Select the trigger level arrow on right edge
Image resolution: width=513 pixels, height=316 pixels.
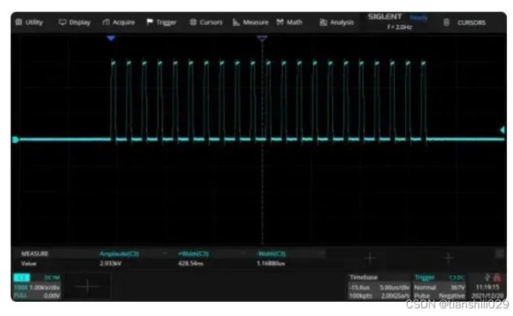coord(502,130)
